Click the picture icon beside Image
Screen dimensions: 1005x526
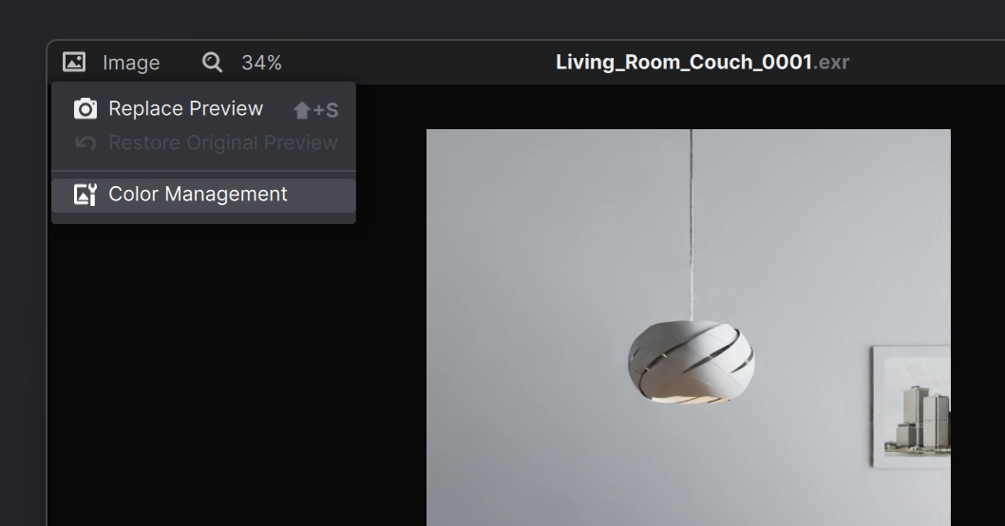point(74,62)
